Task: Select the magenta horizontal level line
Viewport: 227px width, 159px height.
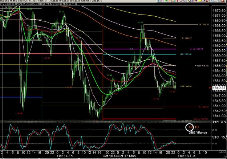Action: [139, 49]
